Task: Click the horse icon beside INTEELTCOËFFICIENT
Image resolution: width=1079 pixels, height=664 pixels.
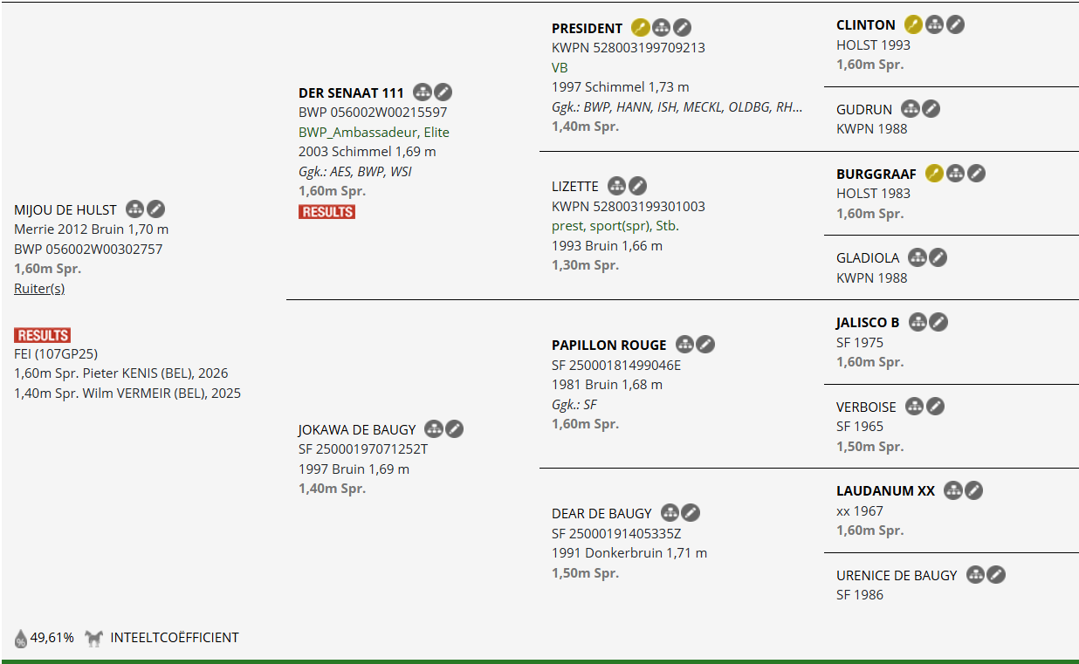Action: pyautogui.click(x=94, y=638)
